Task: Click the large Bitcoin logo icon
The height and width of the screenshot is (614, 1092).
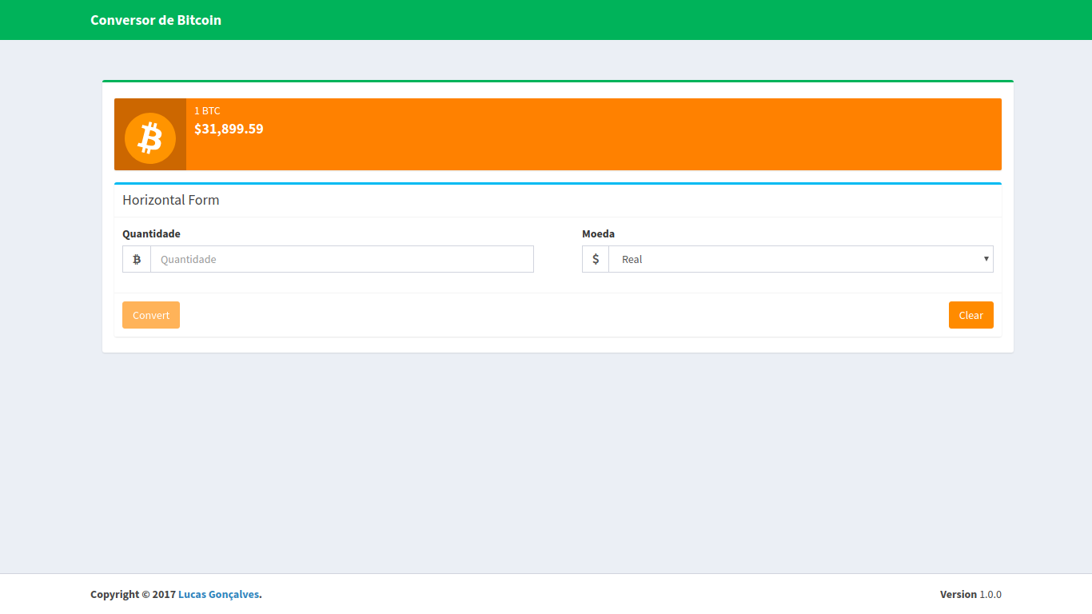Action: (150, 138)
